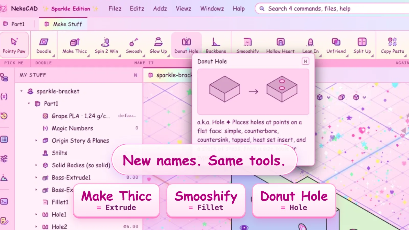Select the Glow Up tool
This screenshot has height=230, width=409.
click(158, 45)
